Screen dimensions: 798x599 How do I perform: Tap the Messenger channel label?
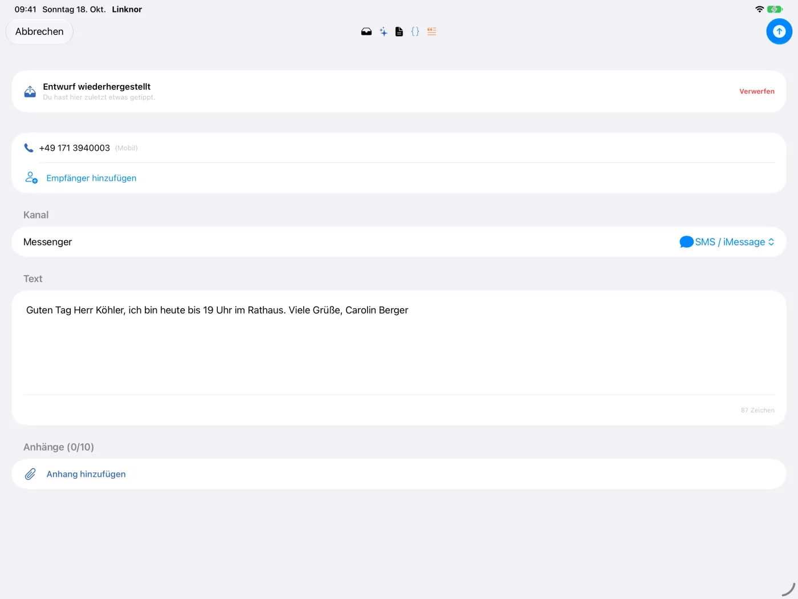point(48,242)
